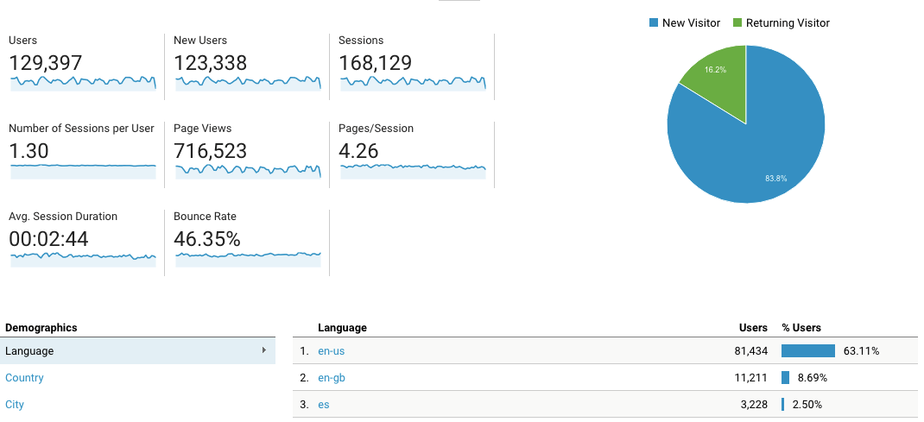Click the Demographics section heading
The height and width of the screenshot is (422, 924).
(41, 327)
